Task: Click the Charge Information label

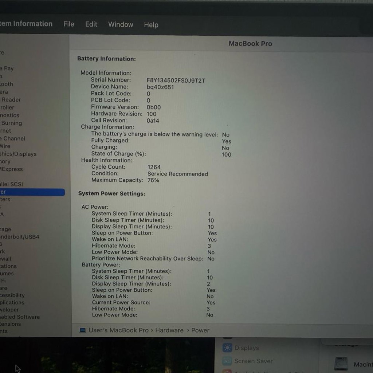Action: point(107,127)
